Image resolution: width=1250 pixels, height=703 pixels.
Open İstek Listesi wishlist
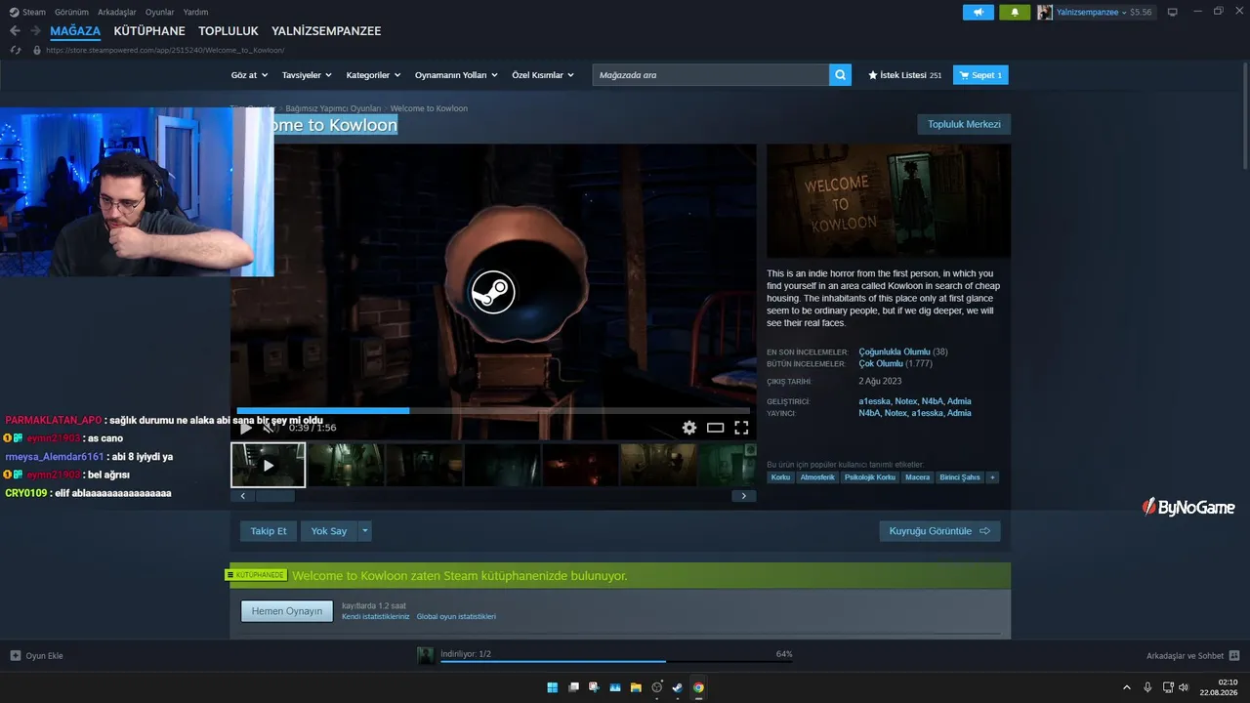(904, 75)
